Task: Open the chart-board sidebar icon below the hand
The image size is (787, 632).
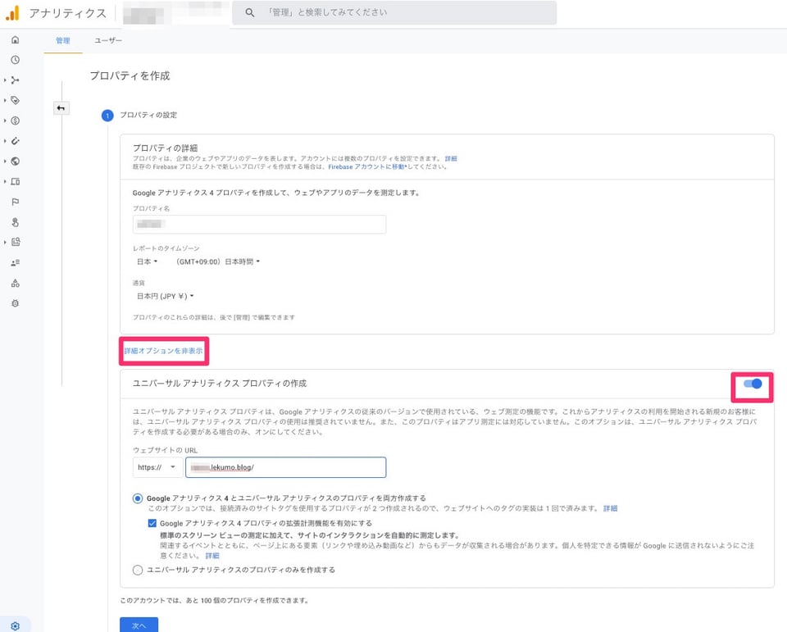Action: coord(16,242)
